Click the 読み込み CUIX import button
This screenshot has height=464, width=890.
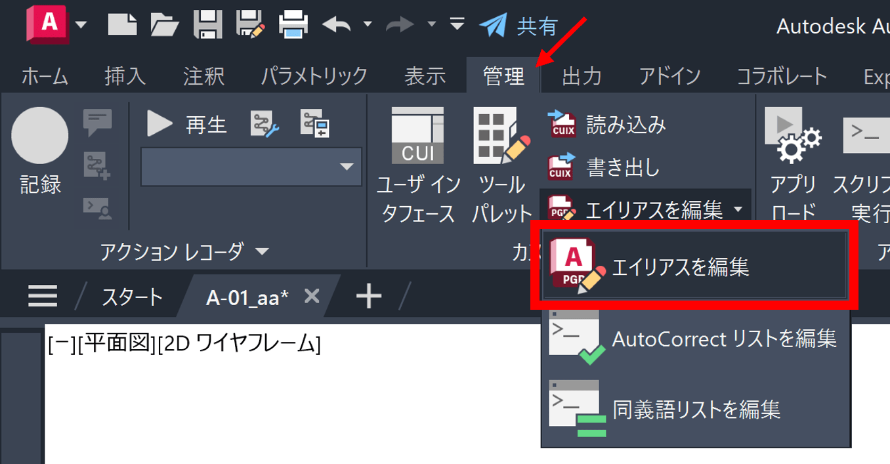607,124
